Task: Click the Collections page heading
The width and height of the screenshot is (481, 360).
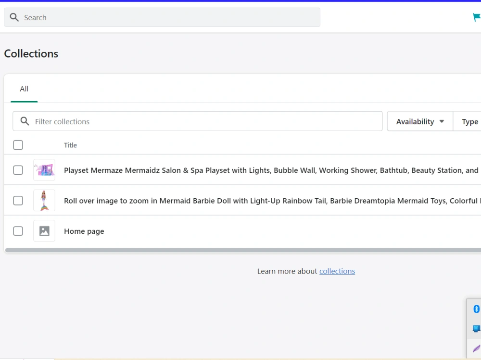Action: coord(31,54)
